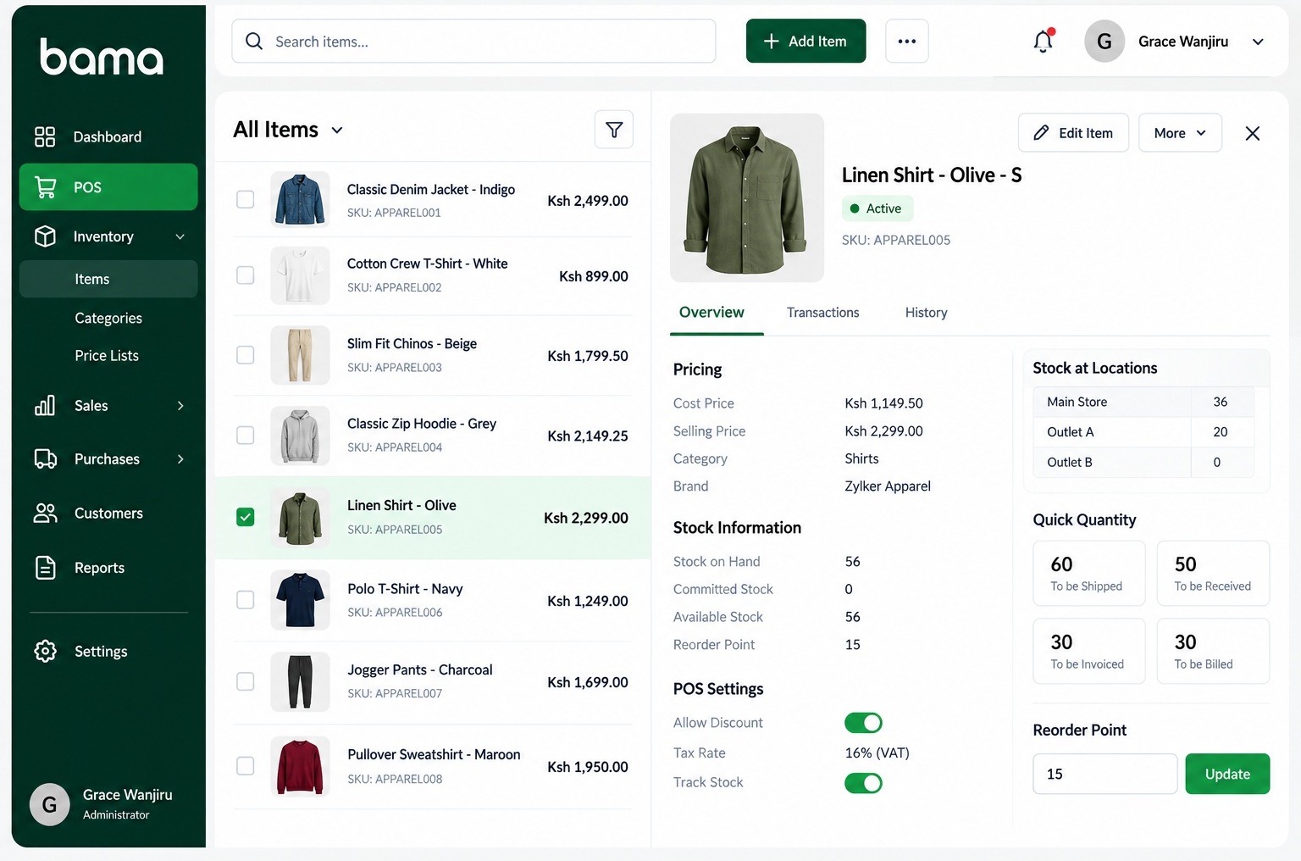
Task: Open the To be Shipped quantity card
Action: (1089, 574)
